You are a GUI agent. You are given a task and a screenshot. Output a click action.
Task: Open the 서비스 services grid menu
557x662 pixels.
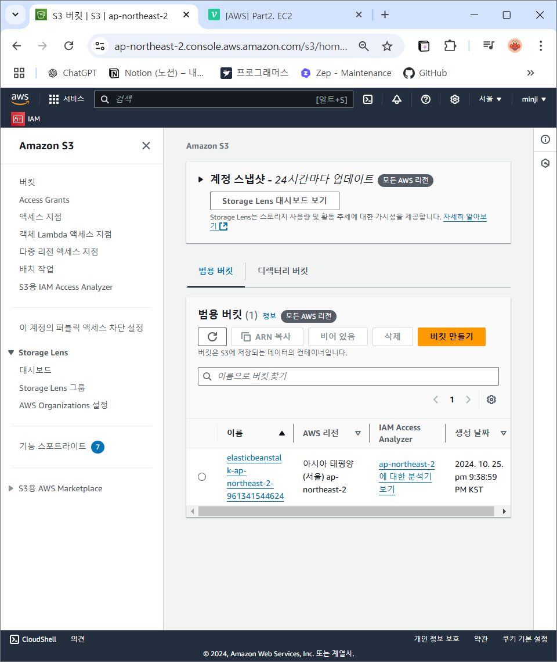point(66,99)
